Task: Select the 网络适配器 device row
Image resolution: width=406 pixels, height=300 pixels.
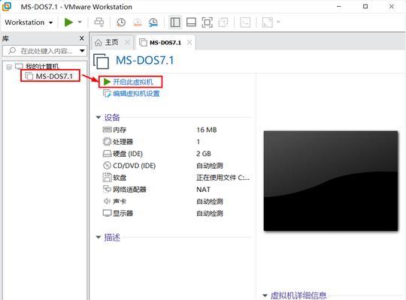Action: click(177, 190)
